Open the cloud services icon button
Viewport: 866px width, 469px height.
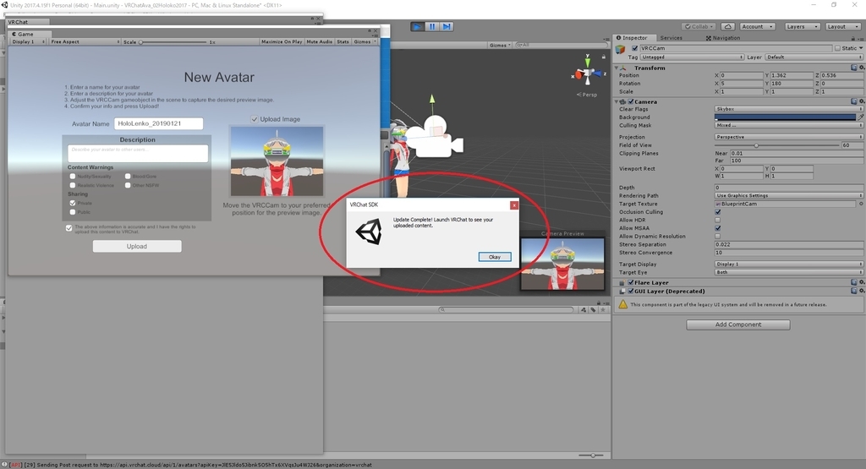[x=728, y=26]
